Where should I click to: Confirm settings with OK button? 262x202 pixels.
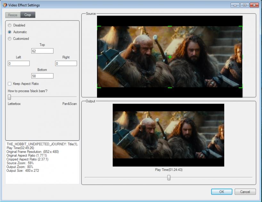pos(222,192)
